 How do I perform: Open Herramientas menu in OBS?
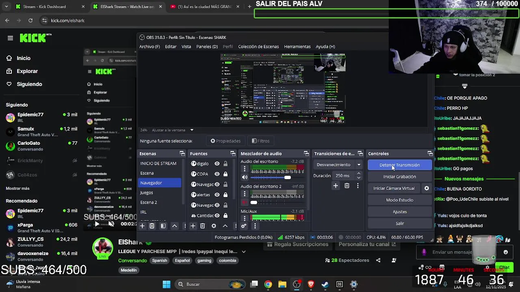point(297,47)
